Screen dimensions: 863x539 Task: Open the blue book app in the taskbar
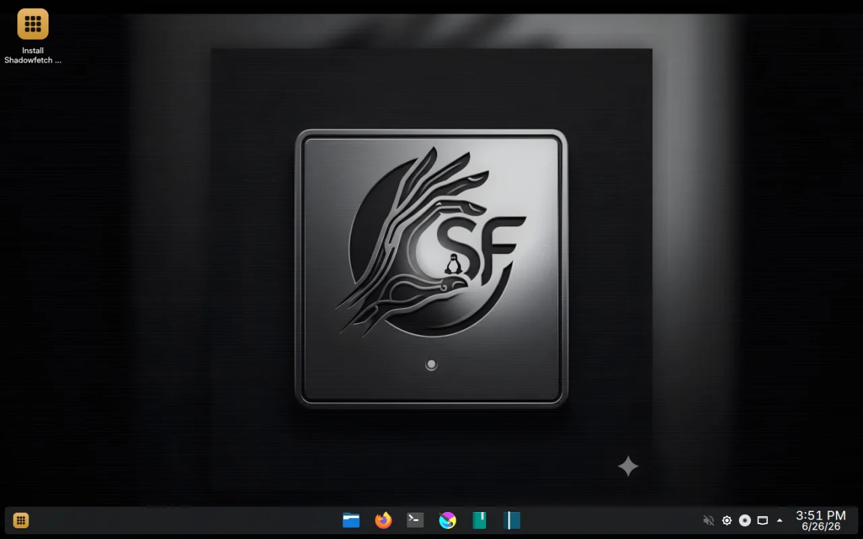pyautogui.click(x=512, y=520)
